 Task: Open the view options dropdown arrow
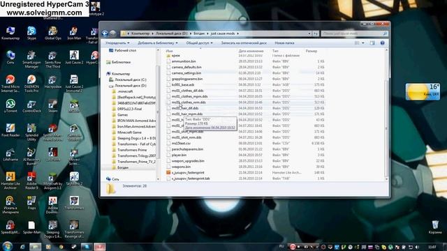tap(363, 43)
